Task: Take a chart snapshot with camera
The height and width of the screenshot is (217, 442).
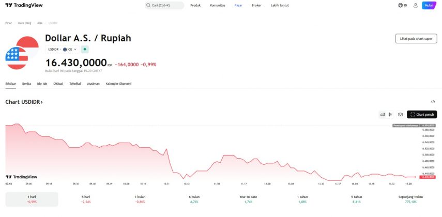Action: (400, 114)
